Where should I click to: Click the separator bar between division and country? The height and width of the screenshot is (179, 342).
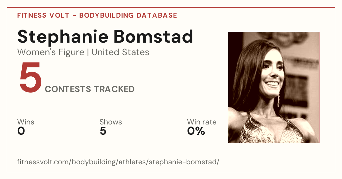click(88, 53)
